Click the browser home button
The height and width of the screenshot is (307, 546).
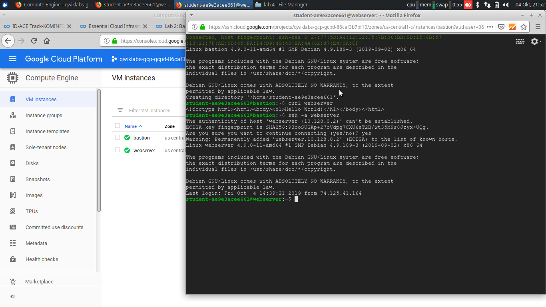tap(47, 41)
